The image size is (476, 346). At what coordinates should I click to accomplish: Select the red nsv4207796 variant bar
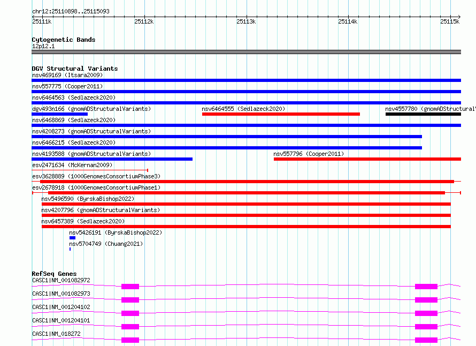pyautogui.click(x=246, y=215)
